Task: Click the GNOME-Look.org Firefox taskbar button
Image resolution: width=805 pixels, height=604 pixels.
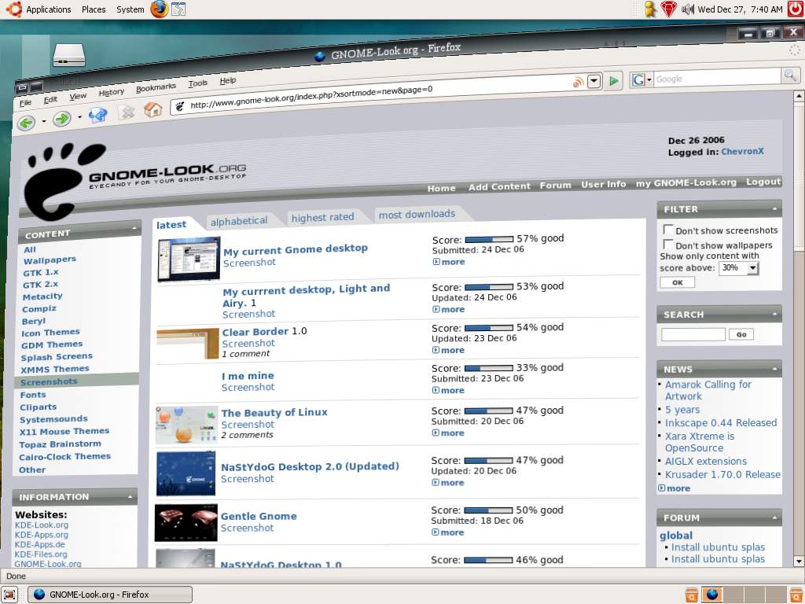Action: (x=110, y=595)
